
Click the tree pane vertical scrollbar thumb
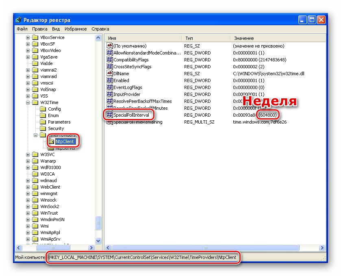pyautogui.click(x=98, y=223)
